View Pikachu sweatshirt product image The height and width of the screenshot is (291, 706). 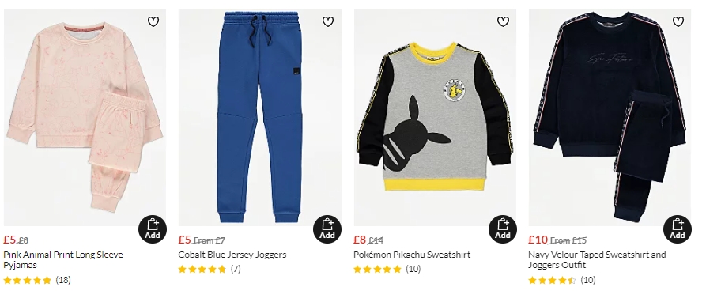coord(435,117)
